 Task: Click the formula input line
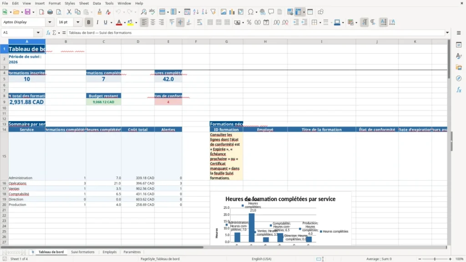pos(256,33)
